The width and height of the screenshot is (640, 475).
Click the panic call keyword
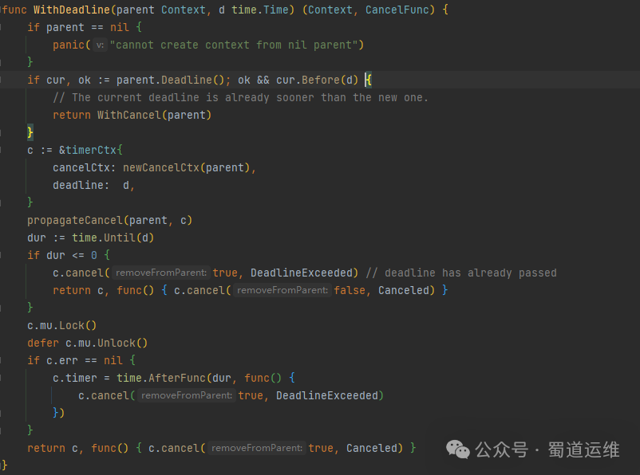pos(68,45)
